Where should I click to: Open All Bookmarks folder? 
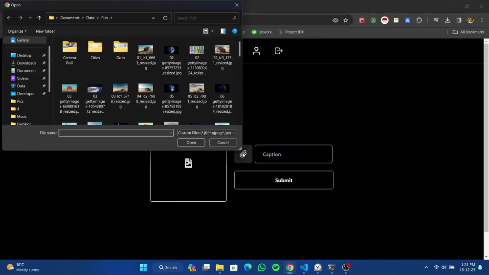coord(468,32)
